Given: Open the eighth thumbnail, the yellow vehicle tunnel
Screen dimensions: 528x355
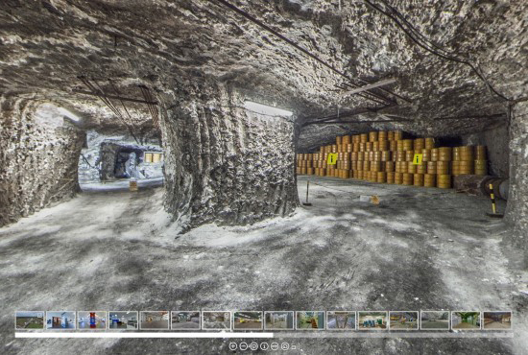Looking at the screenshot, I should 248,320.
